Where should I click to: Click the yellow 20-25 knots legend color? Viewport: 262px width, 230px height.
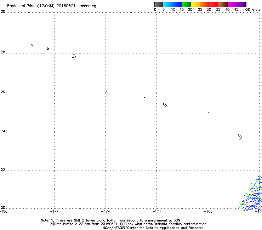pyautogui.click(x=195, y=4)
